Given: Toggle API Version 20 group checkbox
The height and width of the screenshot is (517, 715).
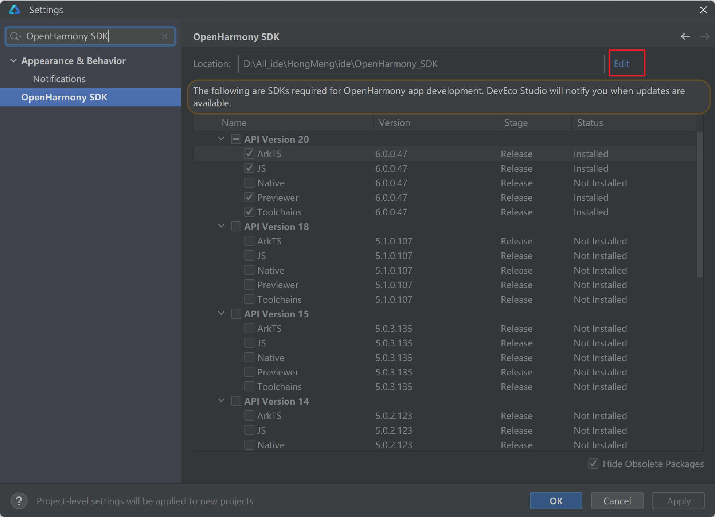Looking at the screenshot, I should click(x=236, y=139).
